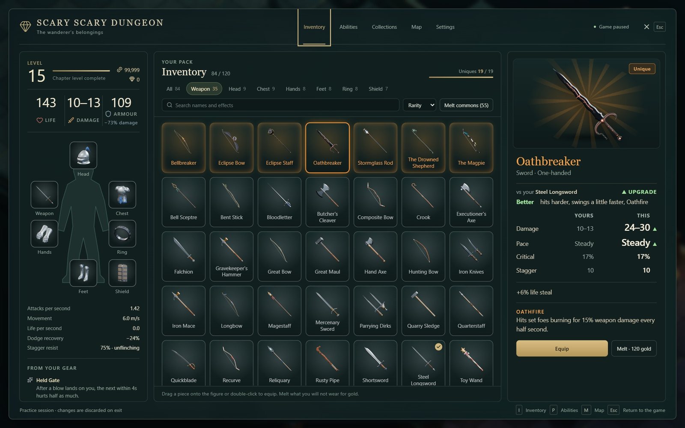
Task: Pick the Iron Knives weapon
Action: tap(471, 256)
